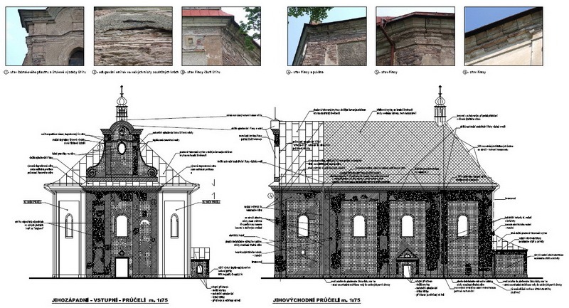The height and width of the screenshot is (308, 569).
Task: Click the circled number 4 caption marker
Action: click(289, 73)
